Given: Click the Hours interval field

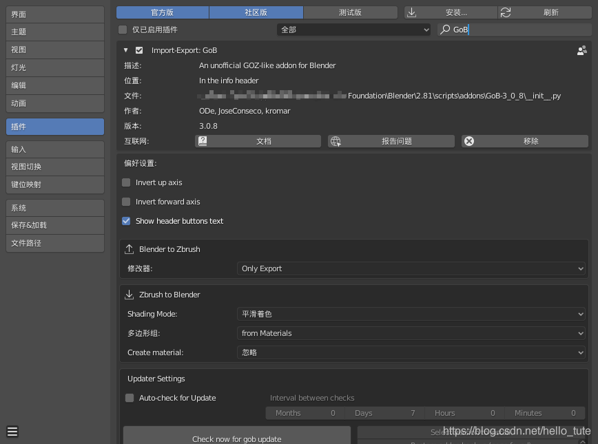Looking at the screenshot, I should click(464, 413).
